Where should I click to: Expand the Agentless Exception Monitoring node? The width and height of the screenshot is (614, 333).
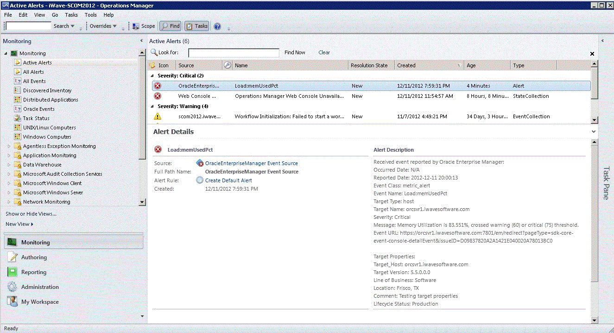[8, 146]
